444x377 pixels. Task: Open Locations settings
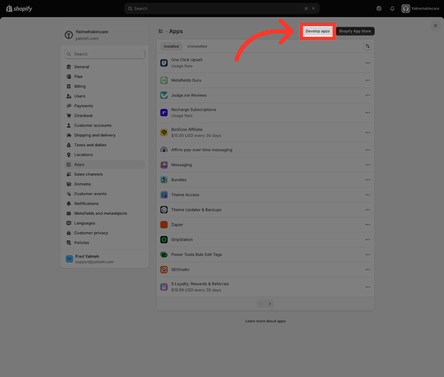105,155
